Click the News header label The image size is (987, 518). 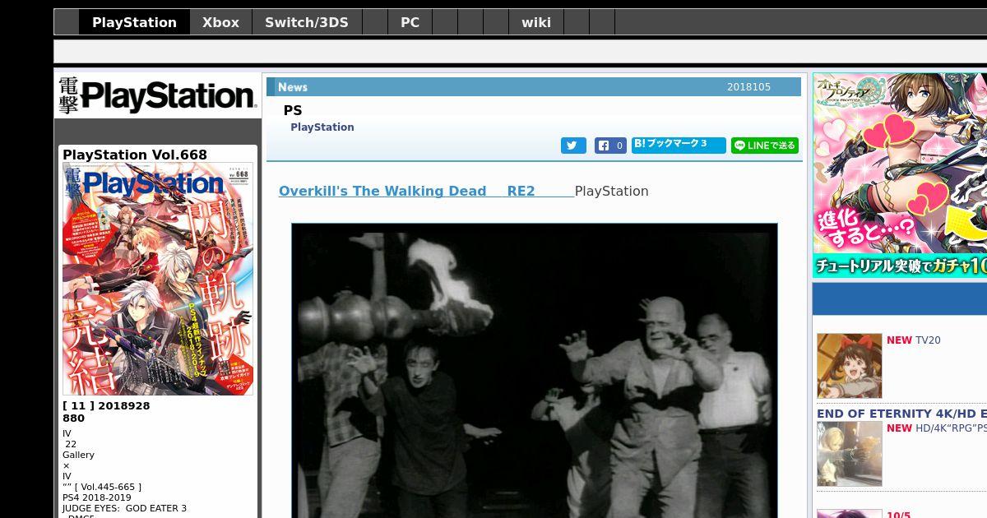point(292,87)
